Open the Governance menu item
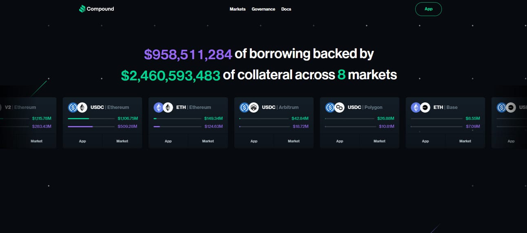The image size is (527, 233). point(263,9)
